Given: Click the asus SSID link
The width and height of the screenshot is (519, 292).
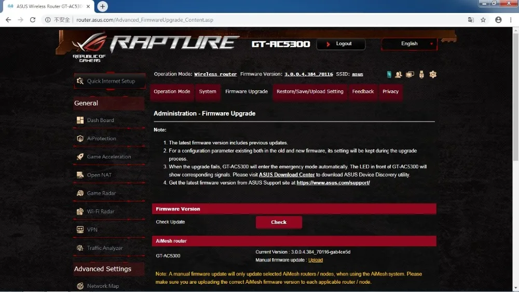Looking at the screenshot, I should point(358,74).
